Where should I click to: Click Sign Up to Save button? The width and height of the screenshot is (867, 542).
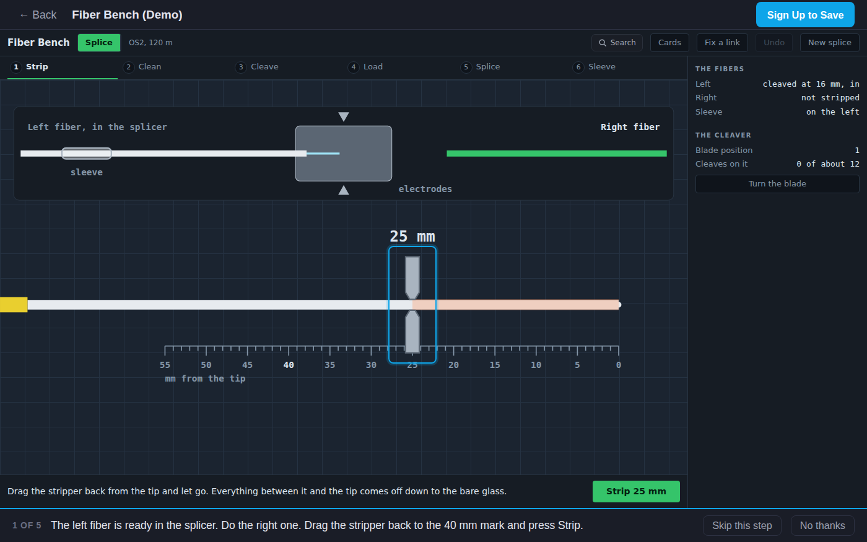805,15
